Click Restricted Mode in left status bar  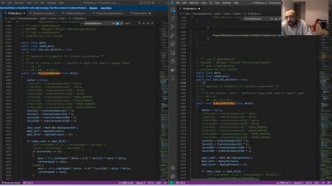(x=11, y=183)
